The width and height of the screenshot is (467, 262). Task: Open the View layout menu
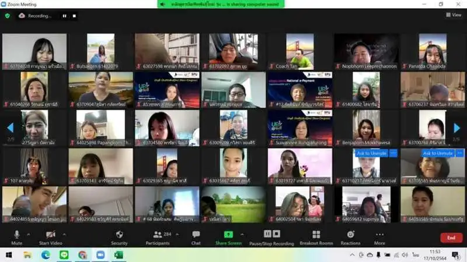click(453, 15)
